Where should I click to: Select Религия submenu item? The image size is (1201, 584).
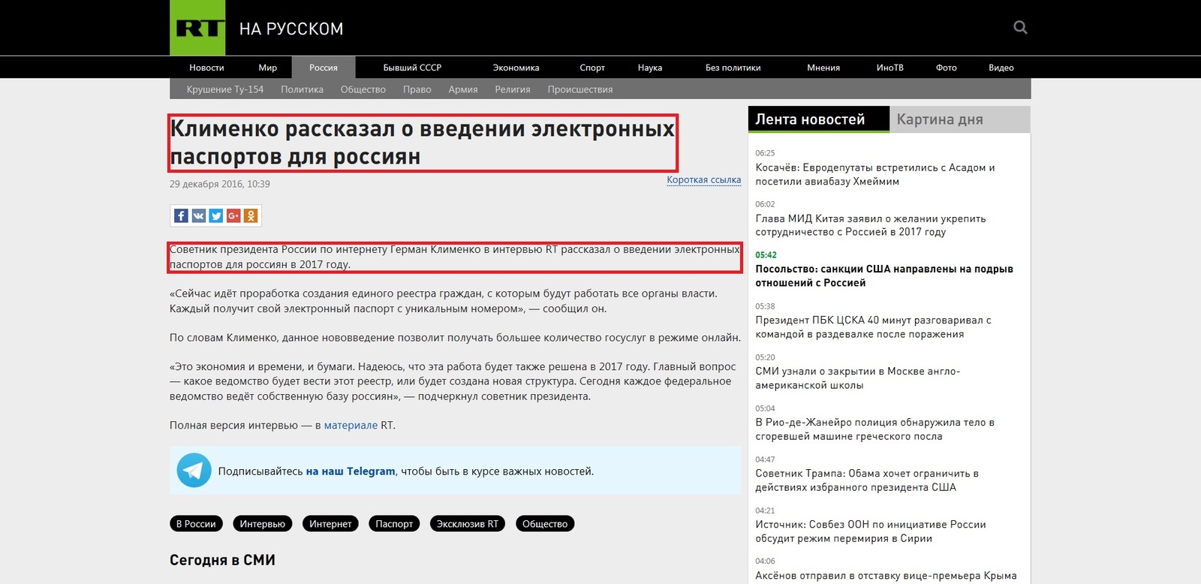(x=513, y=89)
